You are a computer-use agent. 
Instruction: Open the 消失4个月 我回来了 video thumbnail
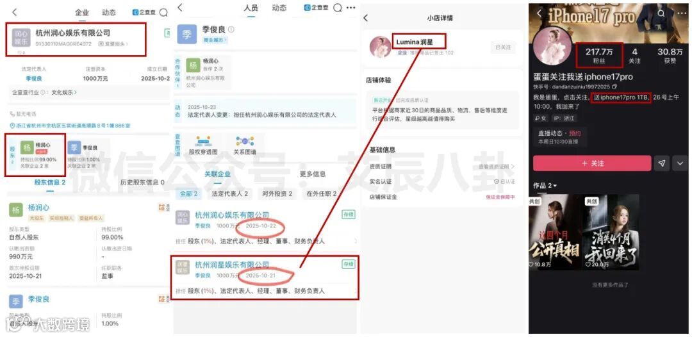tap(611, 232)
